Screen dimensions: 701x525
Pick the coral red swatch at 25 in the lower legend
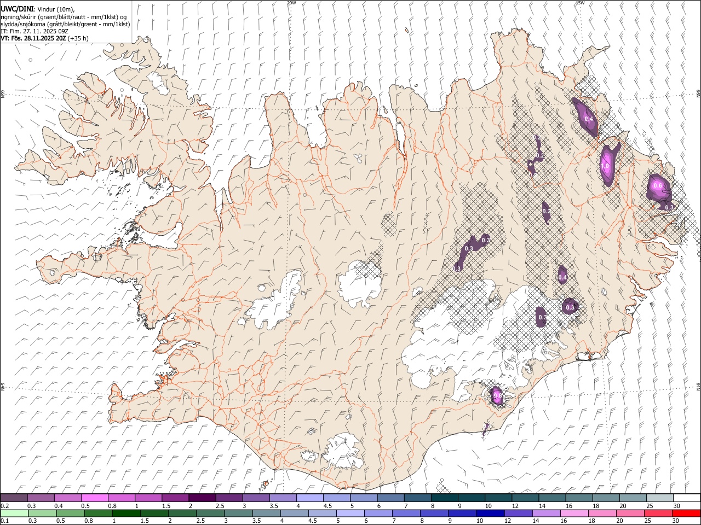(658, 513)
